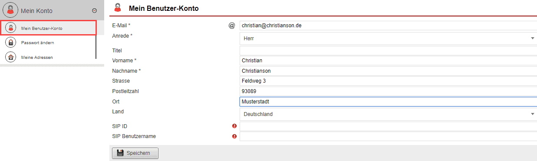537x161 pixels.
Task: Collapse Mein Konto with minus icon
Action: 95,10
